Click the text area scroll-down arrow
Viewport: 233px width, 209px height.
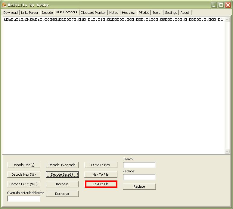227,151
